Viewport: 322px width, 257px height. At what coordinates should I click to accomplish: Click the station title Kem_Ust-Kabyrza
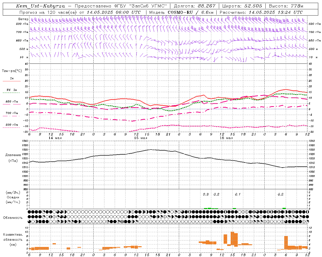[x=41, y=6]
